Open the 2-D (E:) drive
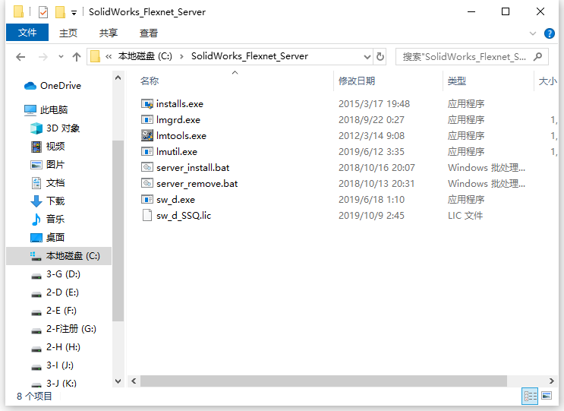Screen dimensions: 564x411 click(55, 292)
